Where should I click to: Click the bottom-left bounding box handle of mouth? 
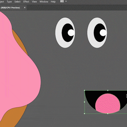(84, 114)
